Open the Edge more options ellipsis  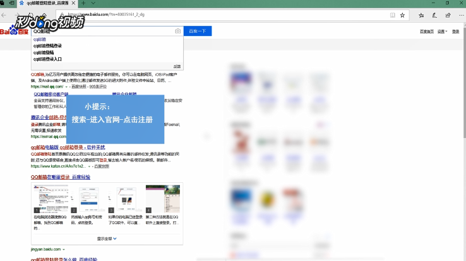point(461,15)
